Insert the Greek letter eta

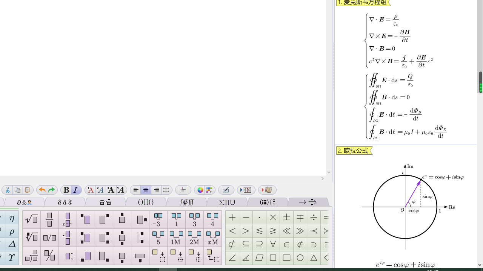pos(12,218)
